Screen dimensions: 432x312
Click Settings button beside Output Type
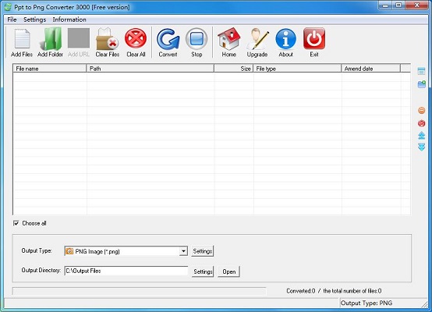[203, 251]
